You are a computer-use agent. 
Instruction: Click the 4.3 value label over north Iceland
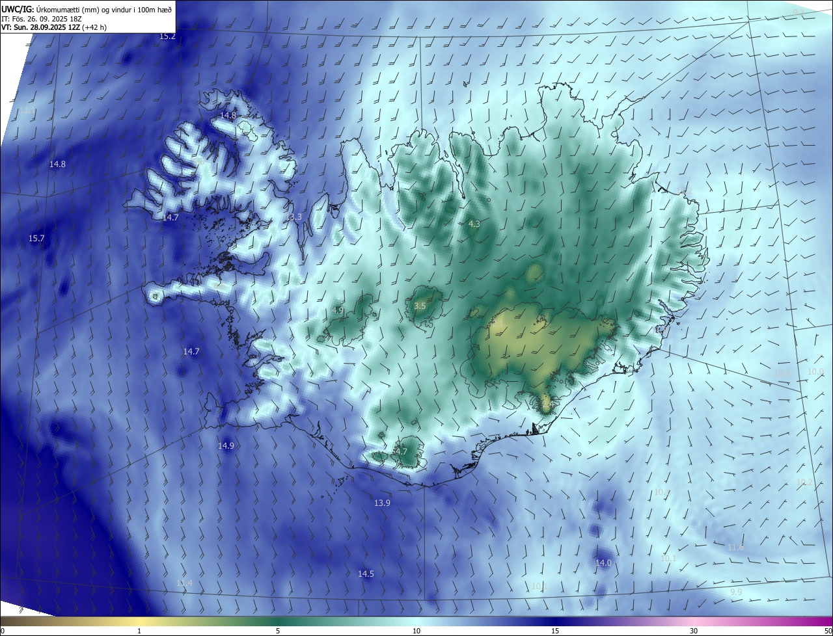pos(474,224)
